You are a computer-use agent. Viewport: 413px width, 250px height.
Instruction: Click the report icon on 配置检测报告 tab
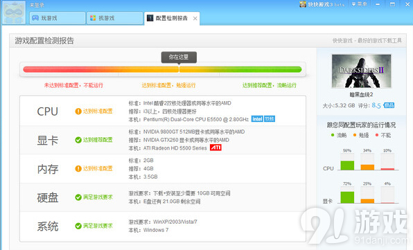point(150,18)
